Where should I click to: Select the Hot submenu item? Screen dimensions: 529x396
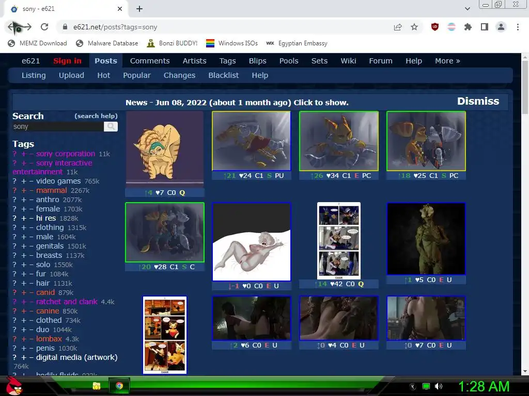(103, 75)
